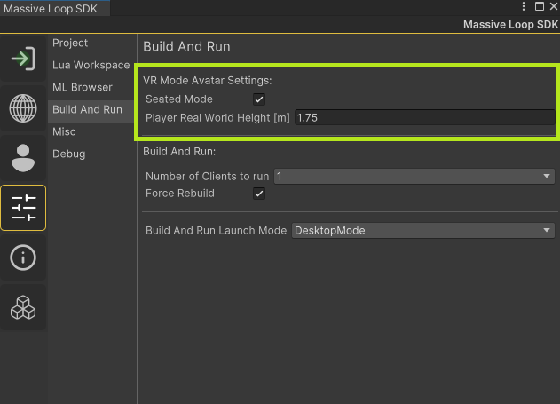Click the Build And Run page title

coord(186,47)
